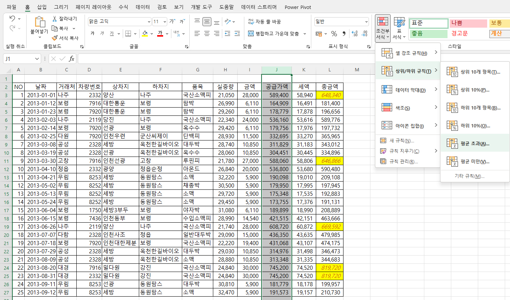Image resolution: width=510 pixels, height=300 pixels.
Task: Click the Paste (붙여넣기) clipboard icon
Action: click(39, 22)
